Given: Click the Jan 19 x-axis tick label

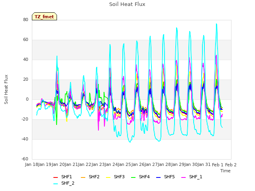Looking at the screenshot, I should pos(45,164).
